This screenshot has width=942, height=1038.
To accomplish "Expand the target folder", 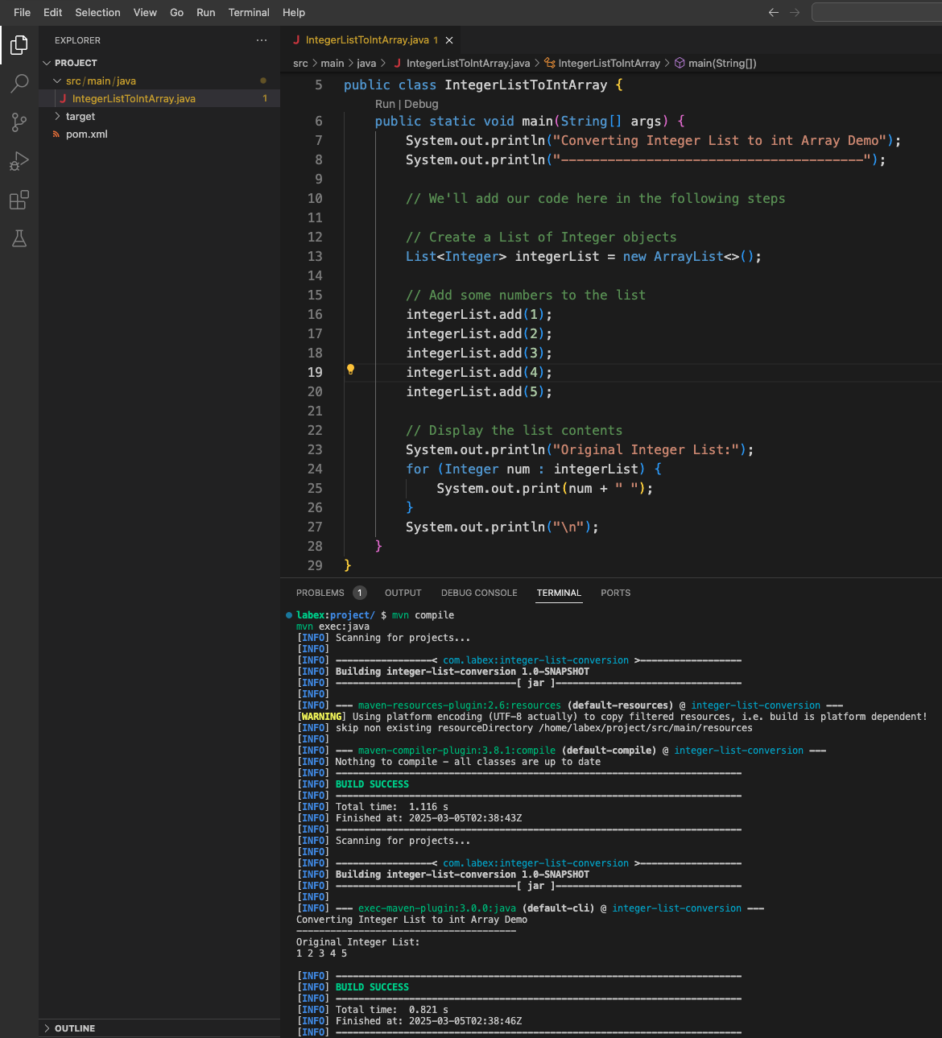I will click(80, 117).
